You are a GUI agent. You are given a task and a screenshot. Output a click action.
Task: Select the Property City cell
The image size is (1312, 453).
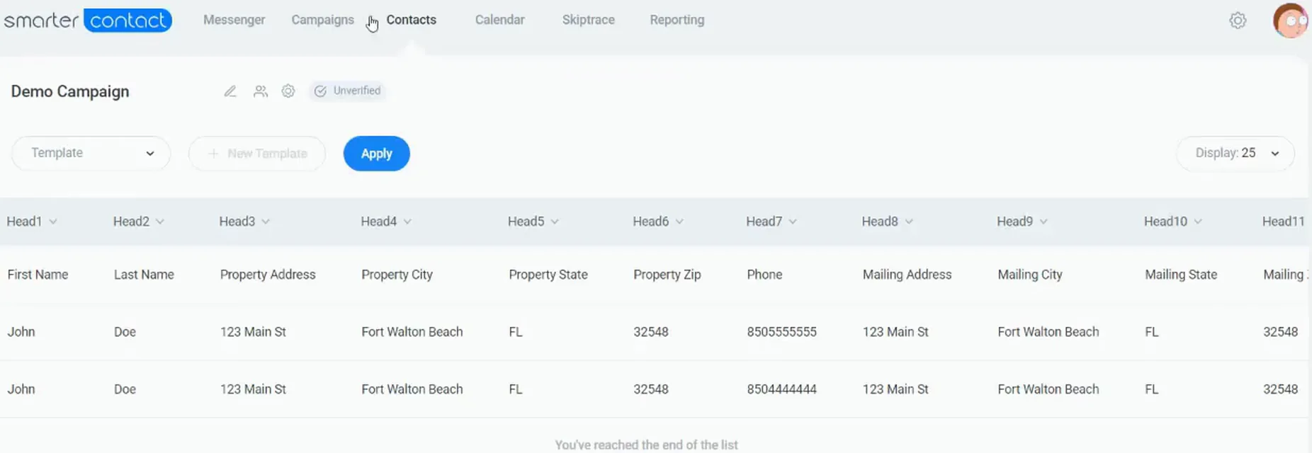[x=397, y=275]
